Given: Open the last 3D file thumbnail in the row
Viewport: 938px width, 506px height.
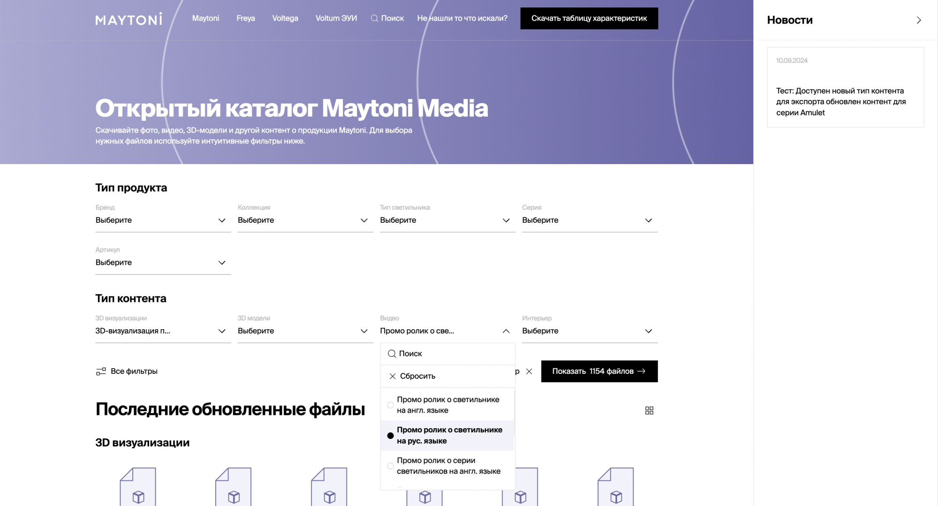Looking at the screenshot, I should click(616, 486).
